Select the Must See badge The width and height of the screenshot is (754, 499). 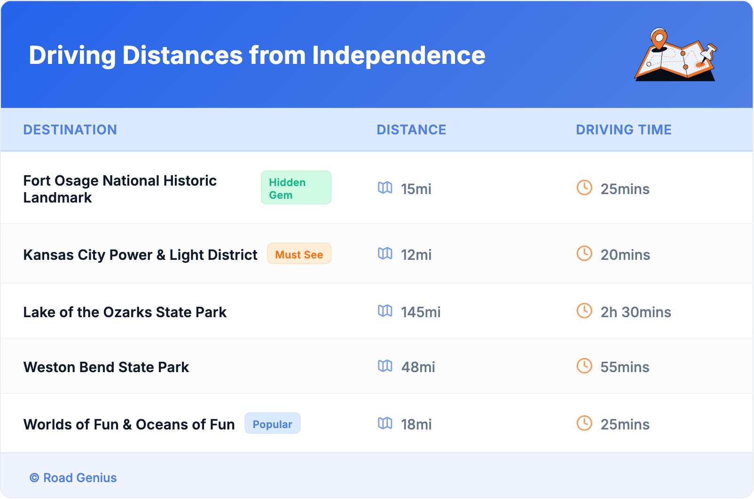tap(299, 254)
